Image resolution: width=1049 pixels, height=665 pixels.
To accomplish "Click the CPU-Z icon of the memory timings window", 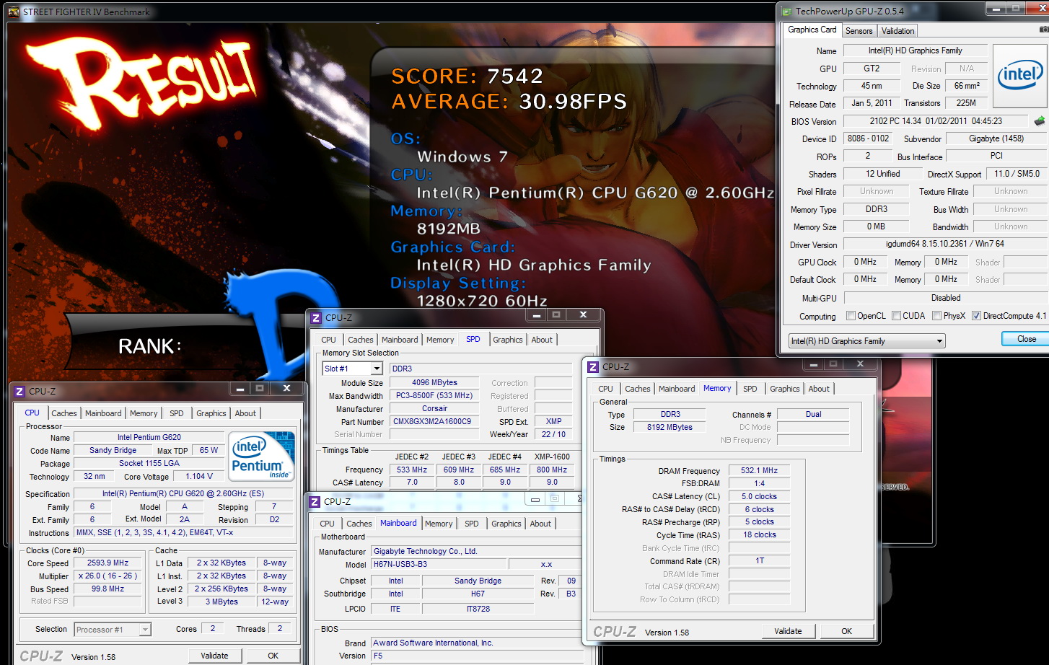I will point(593,367).
